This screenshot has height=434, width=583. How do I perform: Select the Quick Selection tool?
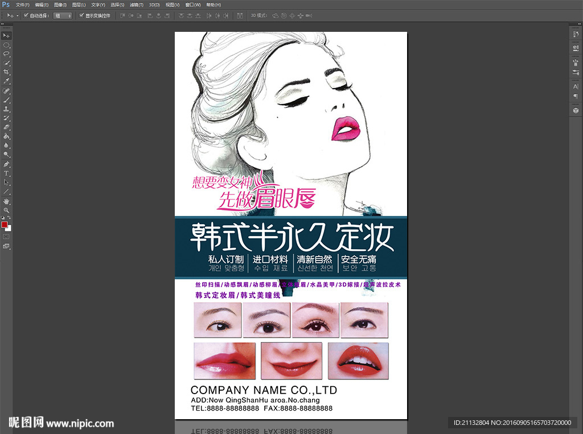click(x=6, y=63)
